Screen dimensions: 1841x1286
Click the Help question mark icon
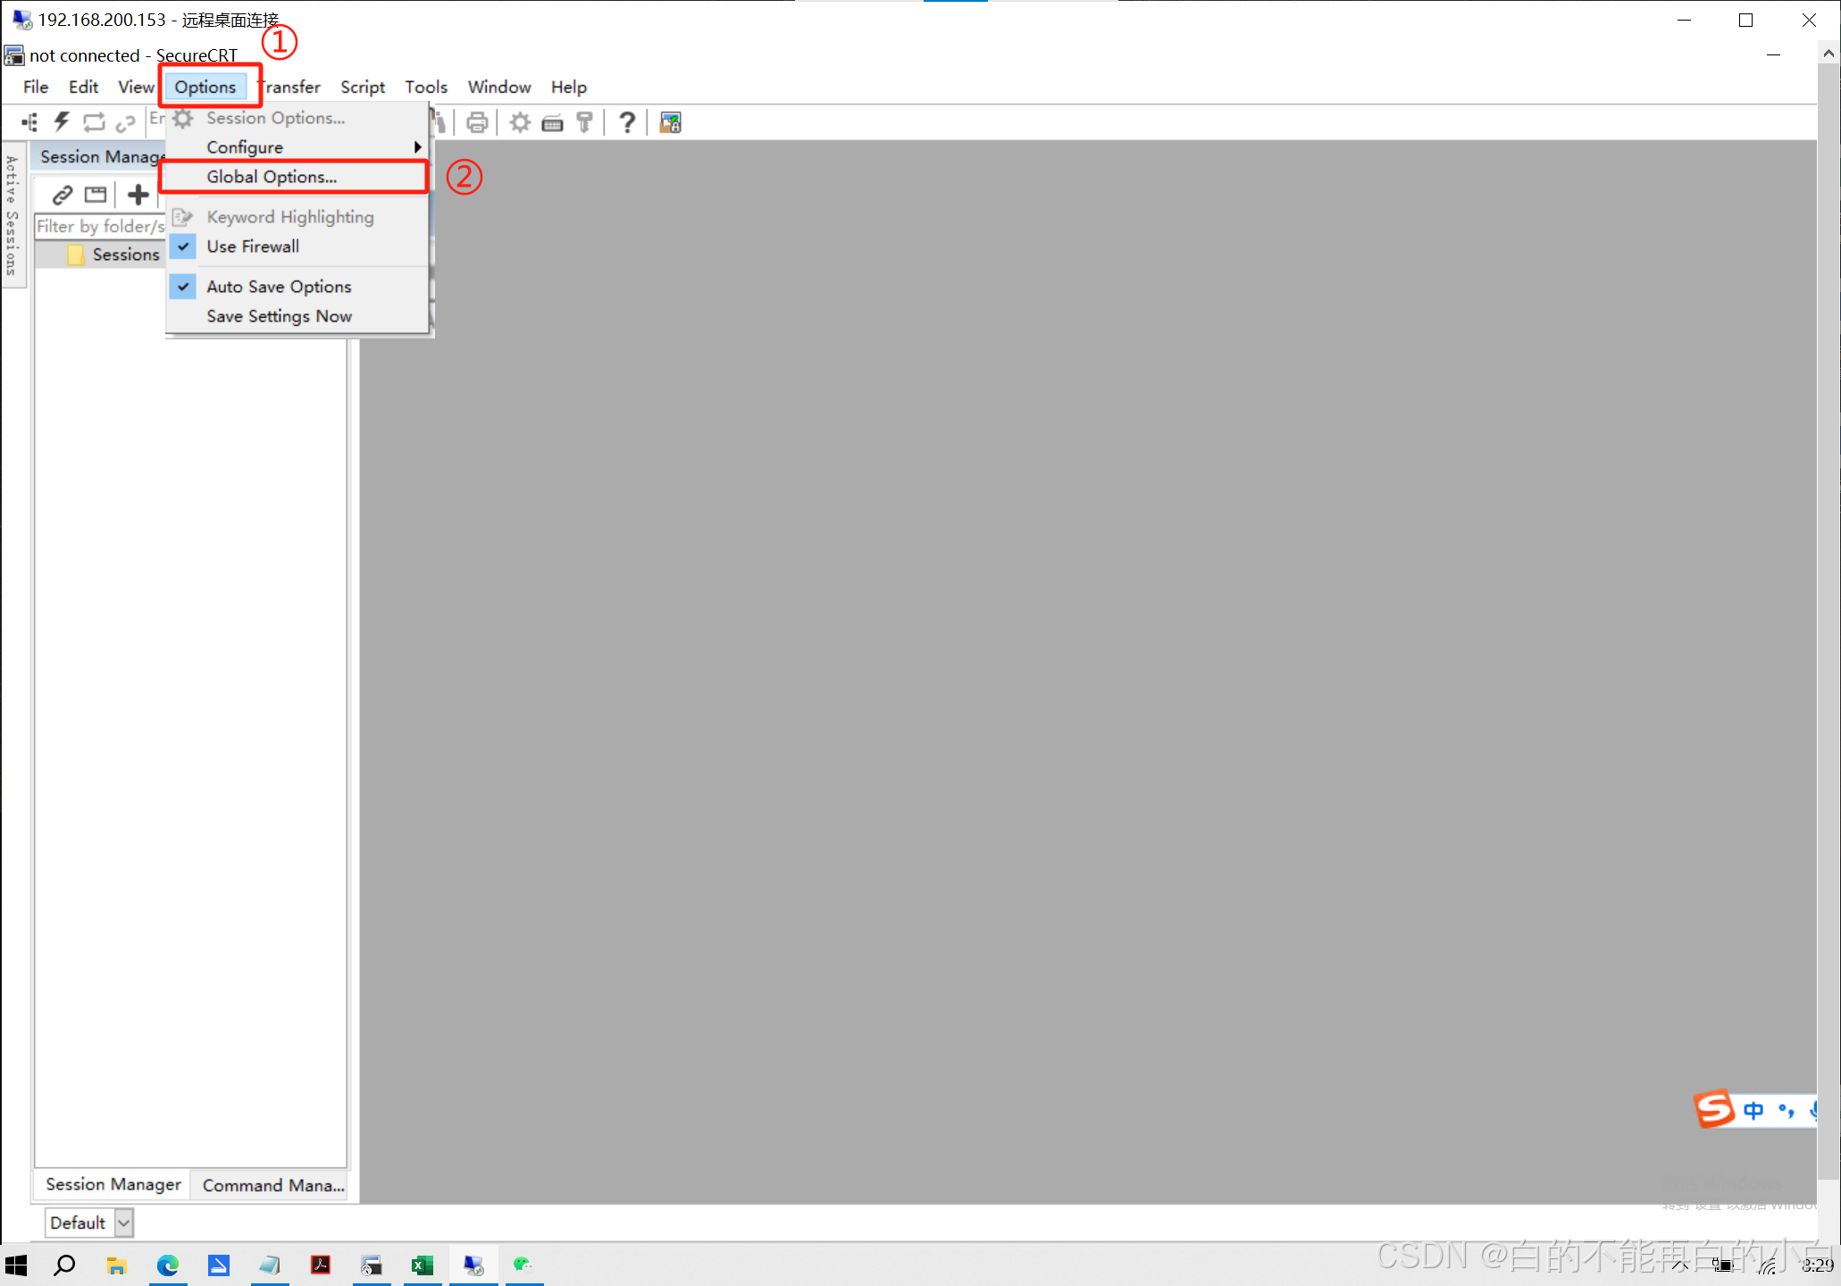(x=627, y=122)
